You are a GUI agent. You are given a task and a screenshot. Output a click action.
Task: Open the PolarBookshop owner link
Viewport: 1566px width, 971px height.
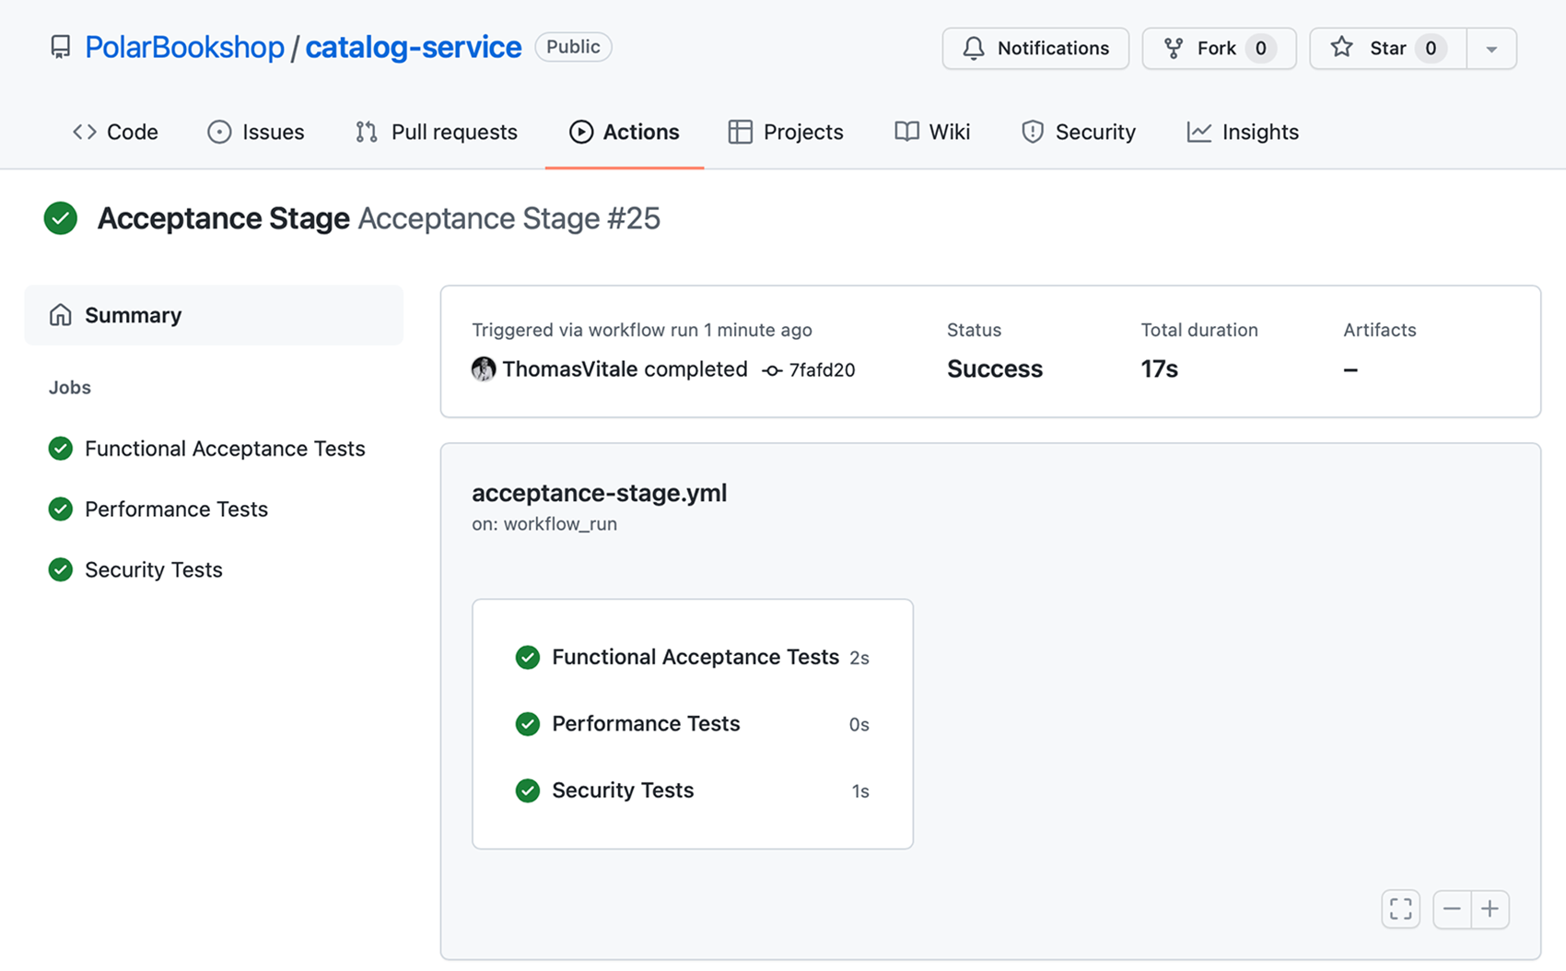[x=184, y=47]
